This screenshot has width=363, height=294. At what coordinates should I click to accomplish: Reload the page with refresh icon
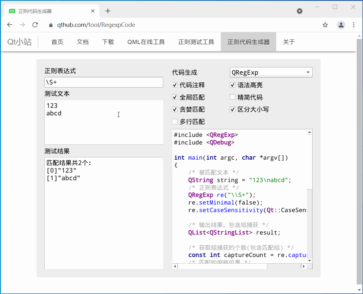(35, 25)
